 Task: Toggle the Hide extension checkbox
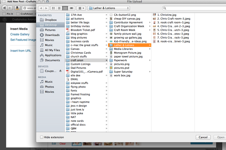(42, 137)
